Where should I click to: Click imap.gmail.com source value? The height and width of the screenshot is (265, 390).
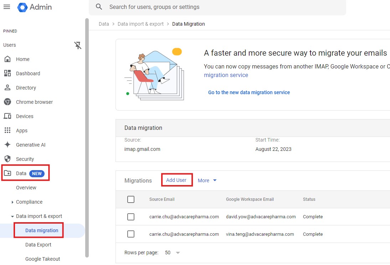tap(142, 149)
